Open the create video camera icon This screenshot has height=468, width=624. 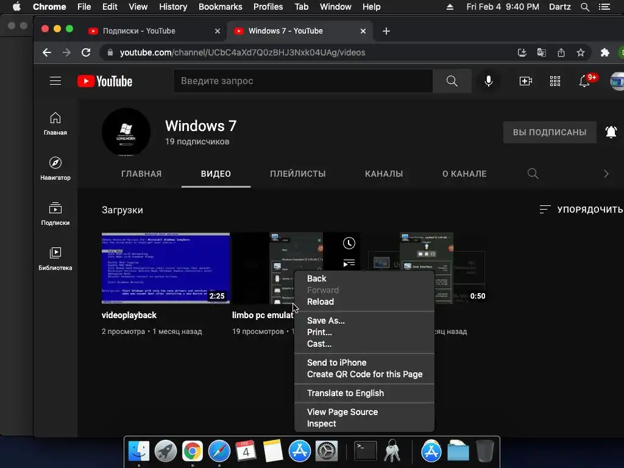tap(526, 81)
